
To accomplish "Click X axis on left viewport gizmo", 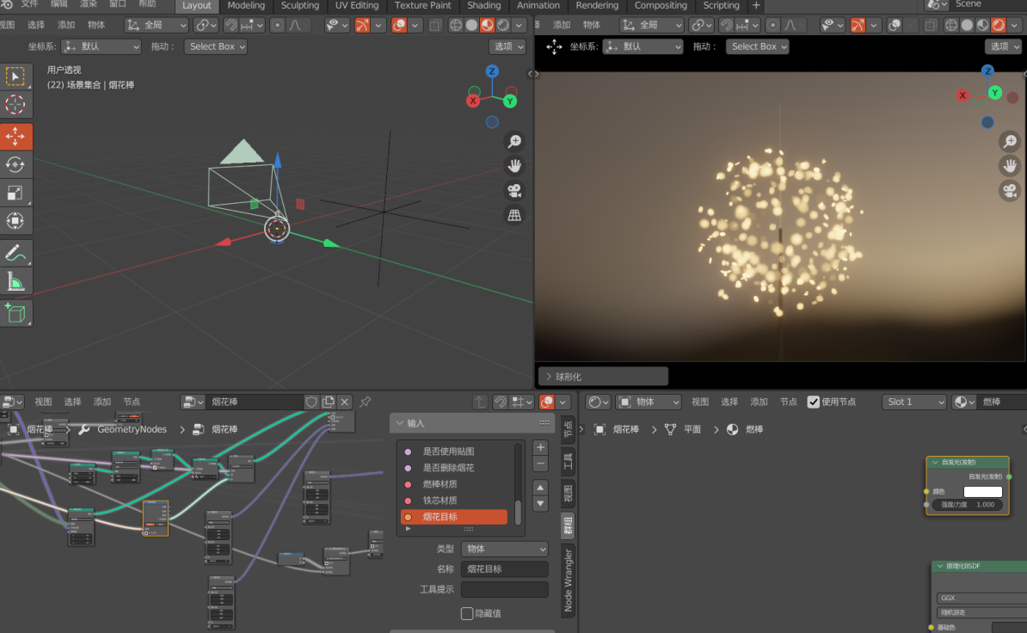I will click(x=473, y=101).
